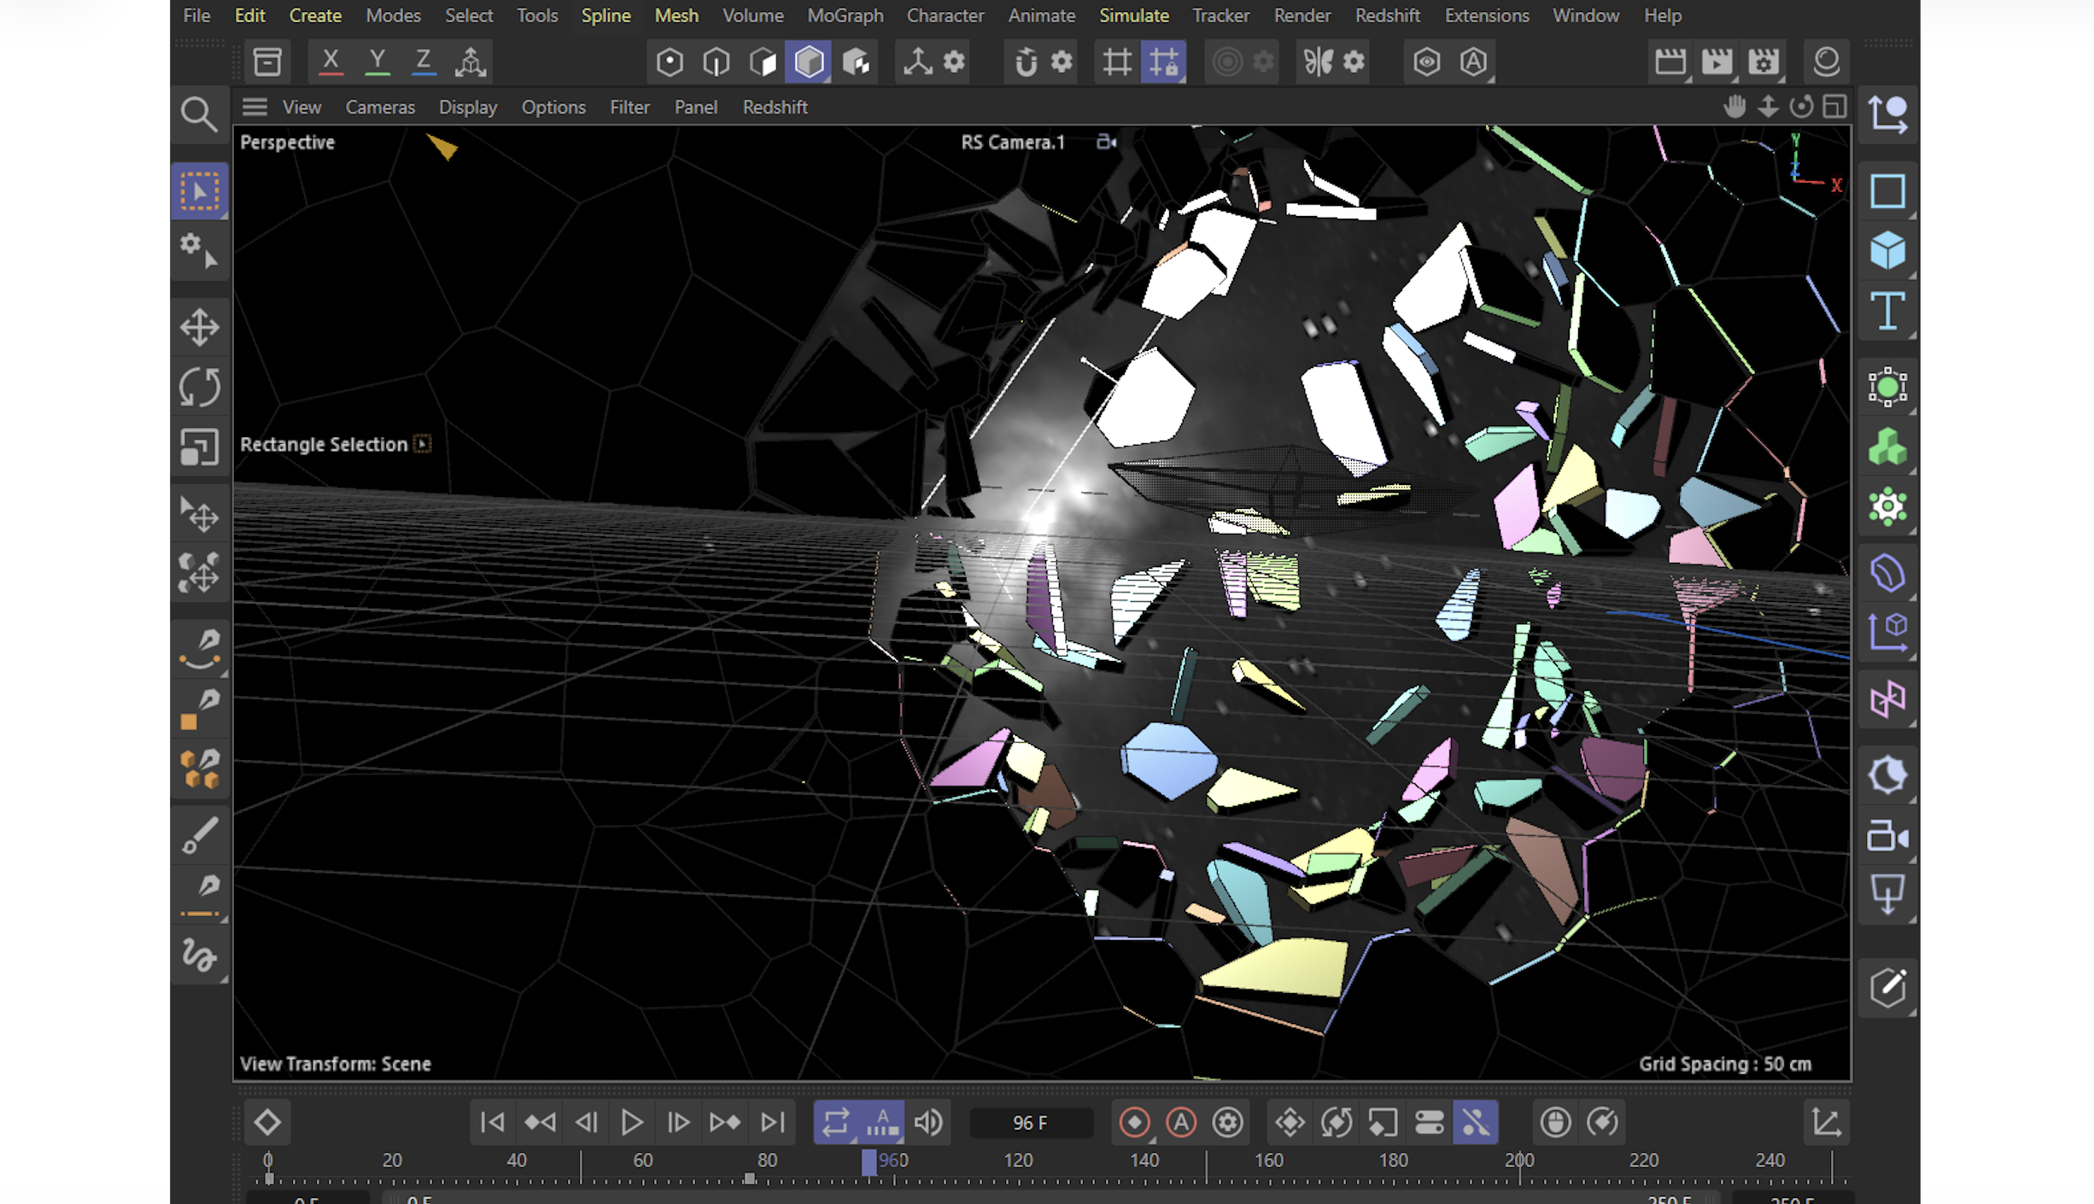Open the viewport Display dropdown
Screen dimensions: 2094x1204
[468, 107]
